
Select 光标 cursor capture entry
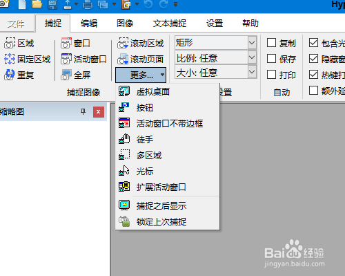click(x=168, y=172)
